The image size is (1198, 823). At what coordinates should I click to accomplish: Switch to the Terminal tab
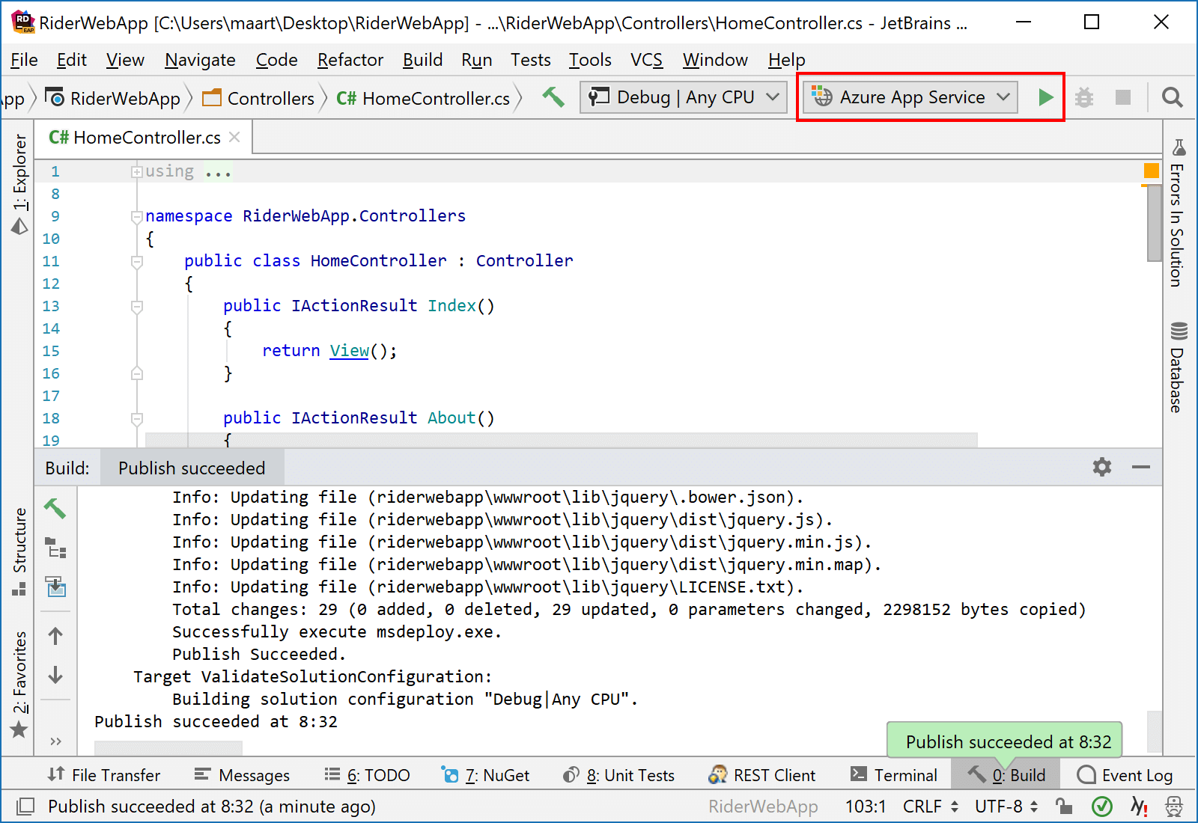pyautogui.click(x=894, y=774)
